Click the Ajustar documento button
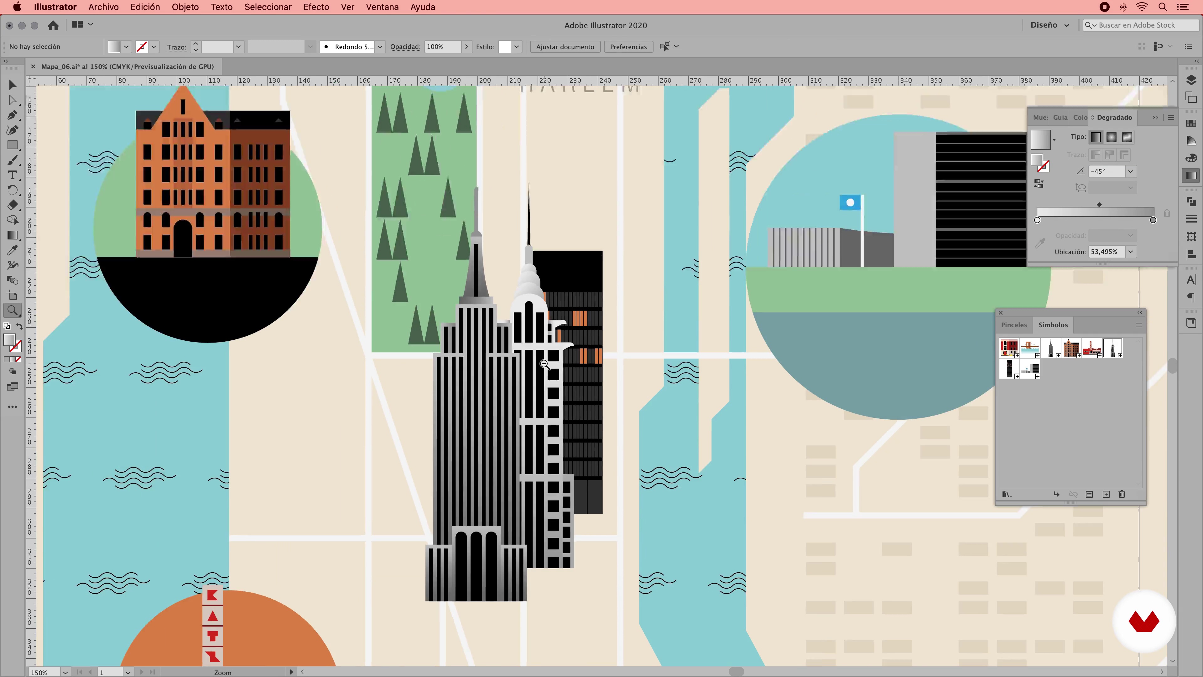 [x=565, y=47]
